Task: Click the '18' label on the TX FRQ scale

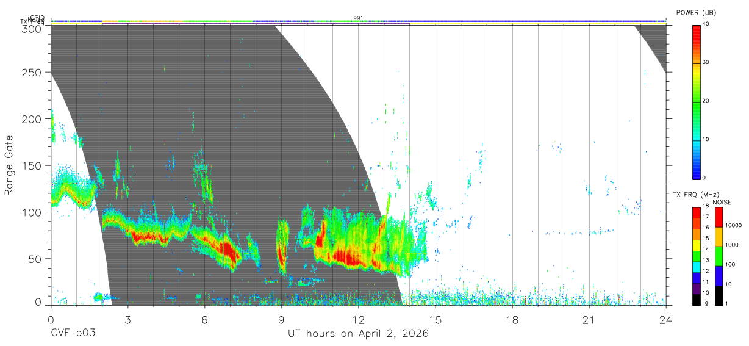Action: (706, 207)
